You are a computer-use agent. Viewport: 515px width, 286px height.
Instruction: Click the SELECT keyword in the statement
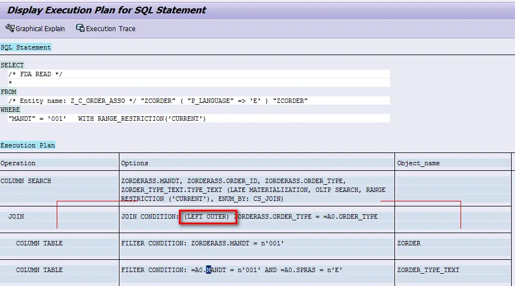coord(12,65)
